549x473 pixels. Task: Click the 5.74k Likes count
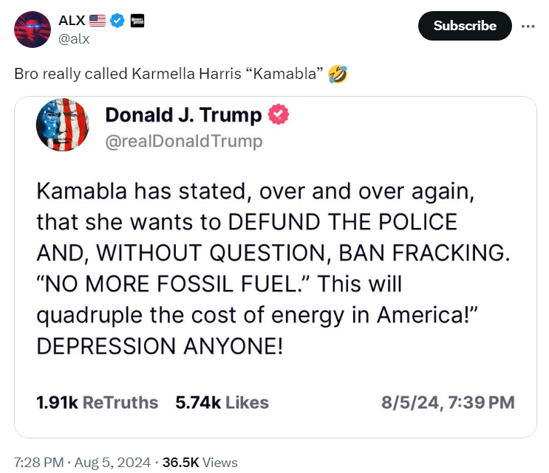222,402
